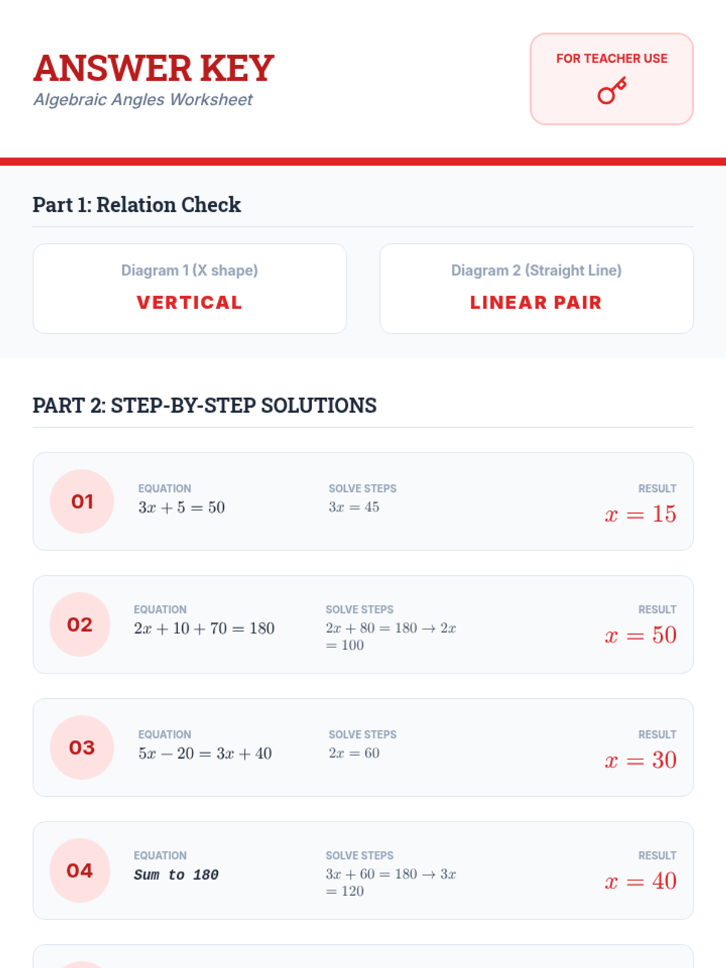
Task: Select the 04 problem number circle
Action: pyautogui.click(x=80, y=871)
